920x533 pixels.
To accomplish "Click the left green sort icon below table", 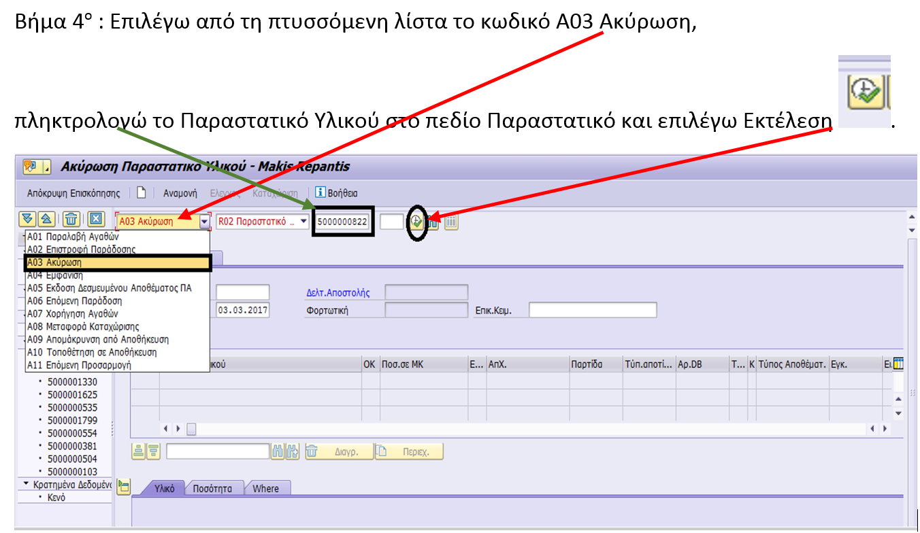I will click(x=138, y=451).
